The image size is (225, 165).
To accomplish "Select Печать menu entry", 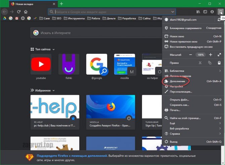I will pos(193,110).
